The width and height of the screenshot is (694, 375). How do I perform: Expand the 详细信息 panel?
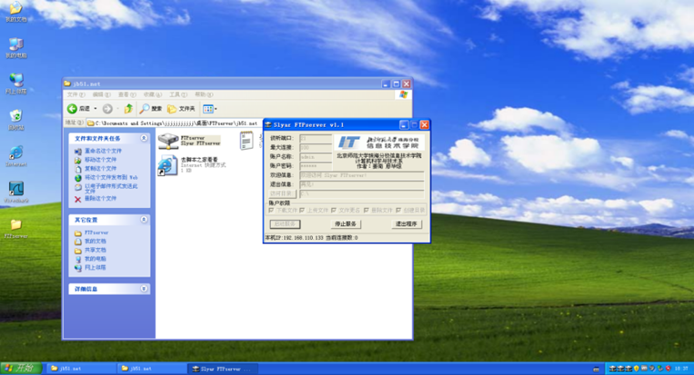(x=144, y=289)
